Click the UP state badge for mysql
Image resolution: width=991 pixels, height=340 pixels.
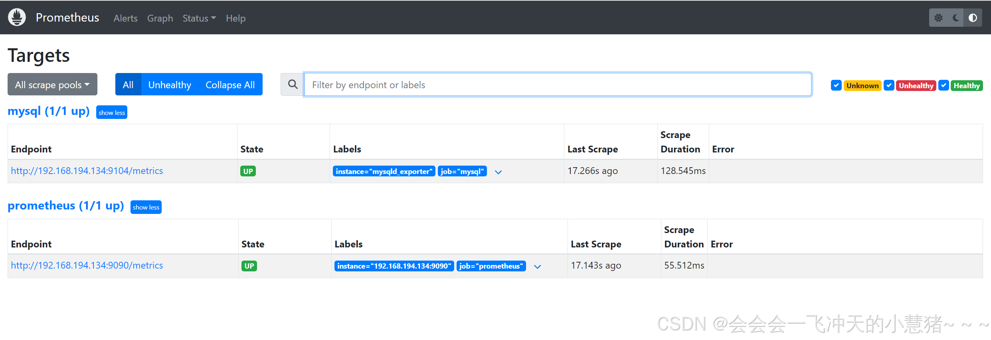tap(248, 171)
